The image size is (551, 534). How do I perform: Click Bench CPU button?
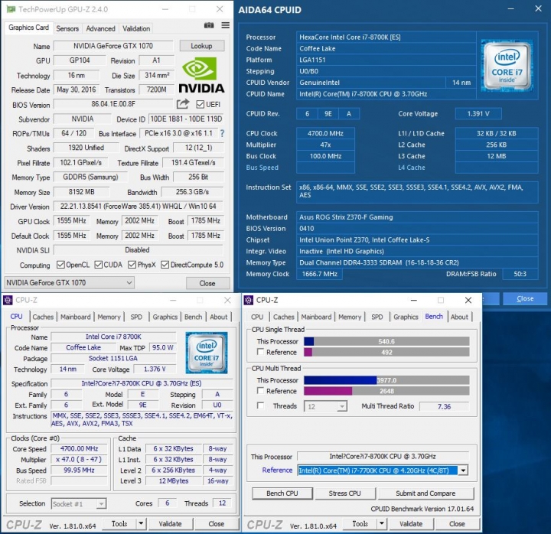[282, 493]
